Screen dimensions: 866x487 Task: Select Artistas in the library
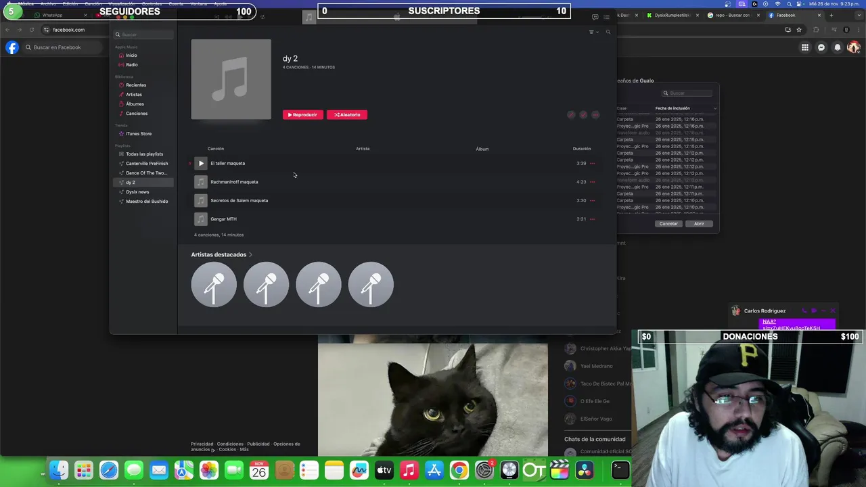[x=133, y=95]
